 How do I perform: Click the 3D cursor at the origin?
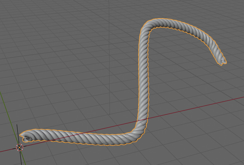[19, 147]
